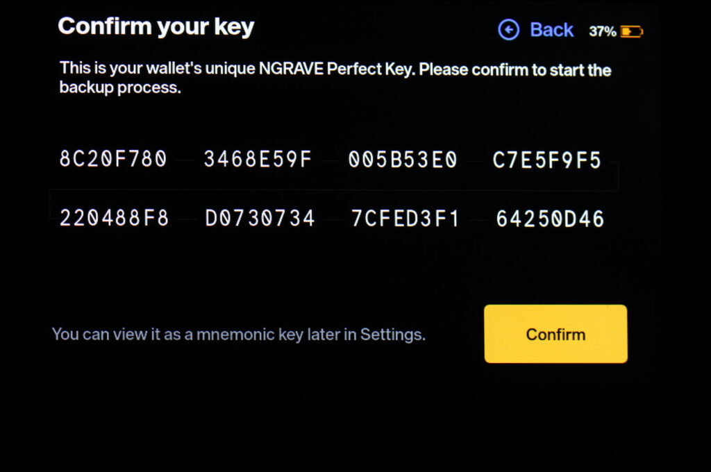Screen dimensions: 711x472
Task: Select the key segment 8C20F780
Action: pyautogui.click(x=113, y=160)
